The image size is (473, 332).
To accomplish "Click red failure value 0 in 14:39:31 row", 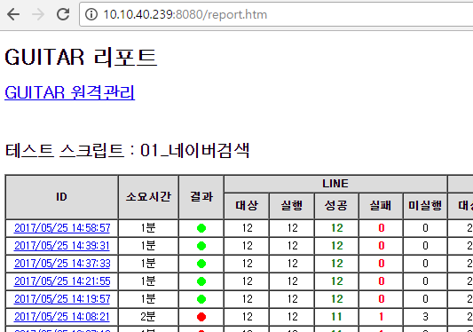I will [x=382, y=246].
